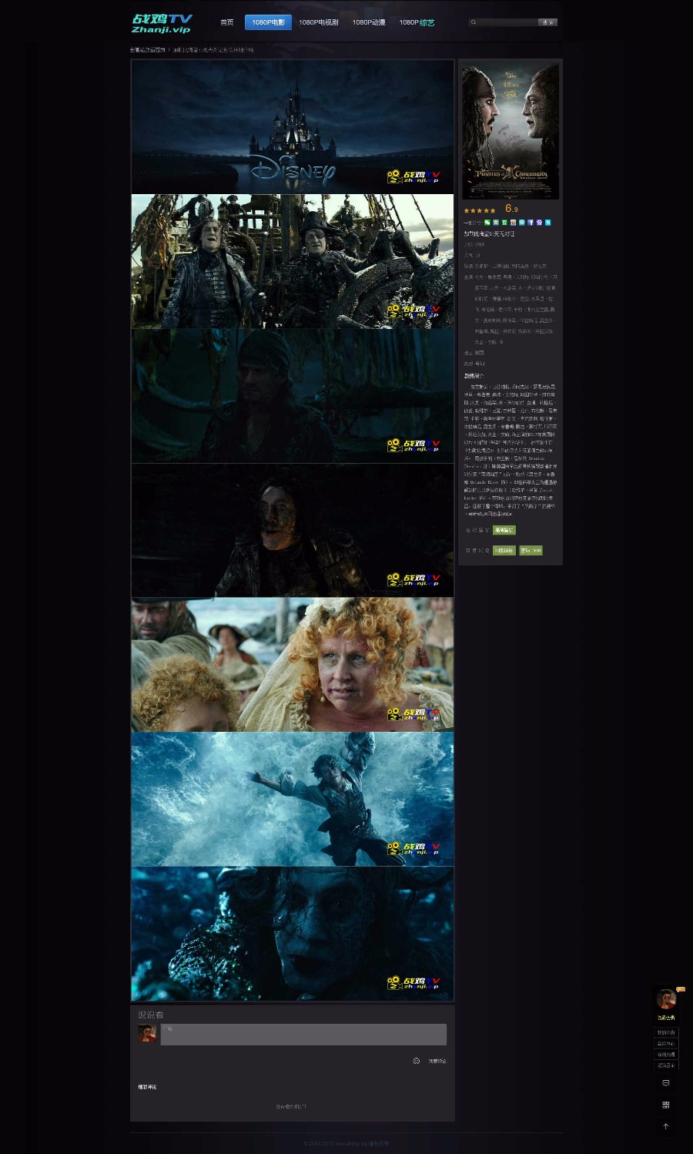
Task: Click the Pirates of the Caribbean poster
Action: point(511,131)
